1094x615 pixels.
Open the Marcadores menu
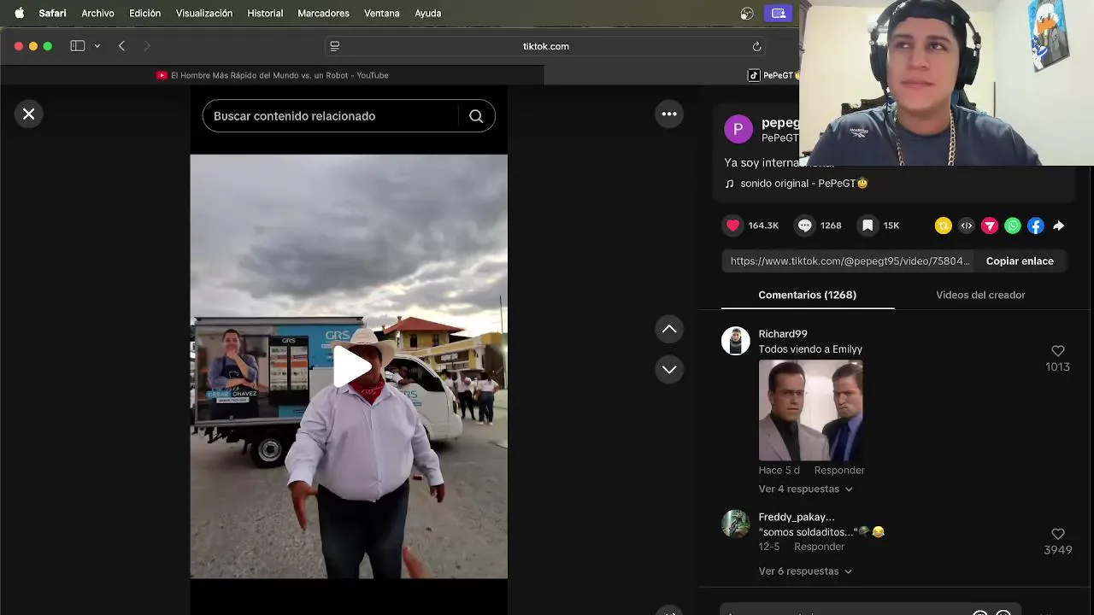(x=323, y=13)
